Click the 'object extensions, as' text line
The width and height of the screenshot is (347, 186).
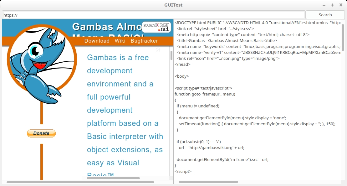click(125, 150)
